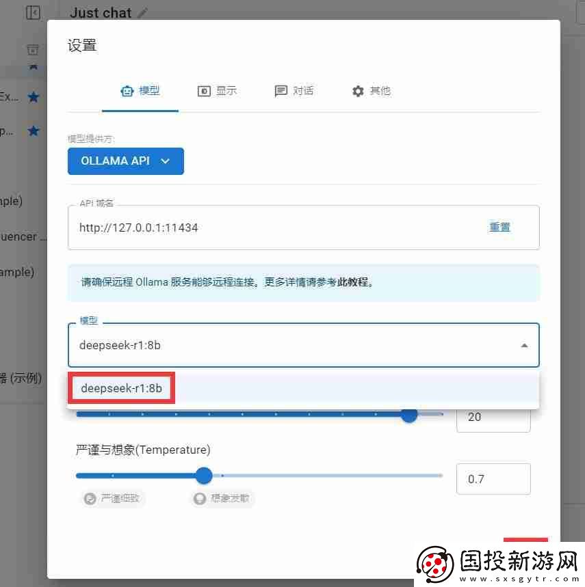Viewport: 585px width, 587px height.
Task: Click the pencil icon beside Just chat
Action: click(143, 12)
